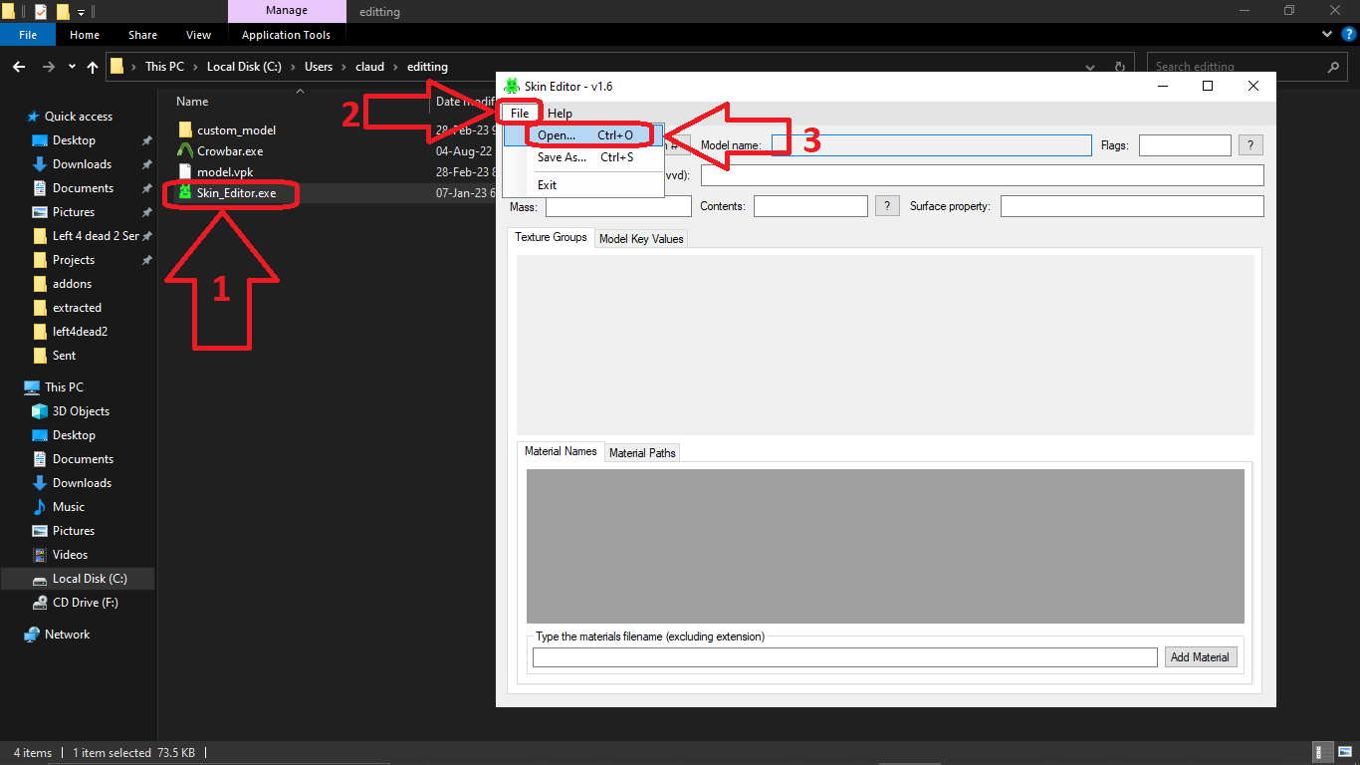Click the Contents input field
1360x765 pixels.
pyautogui.click(x=810, y=206)
